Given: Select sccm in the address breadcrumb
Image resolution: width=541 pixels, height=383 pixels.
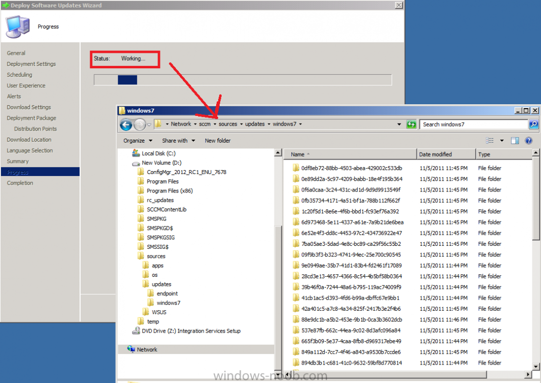Looking at the screenshot, I should 205,124.
